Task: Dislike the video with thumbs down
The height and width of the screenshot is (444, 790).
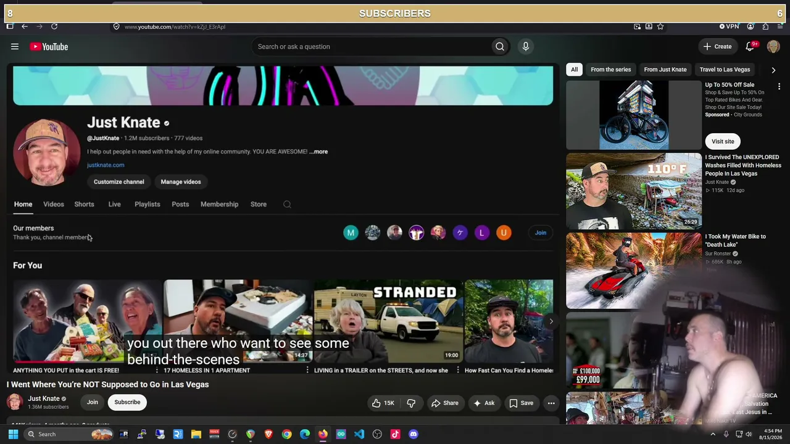Action: [411, 403]
